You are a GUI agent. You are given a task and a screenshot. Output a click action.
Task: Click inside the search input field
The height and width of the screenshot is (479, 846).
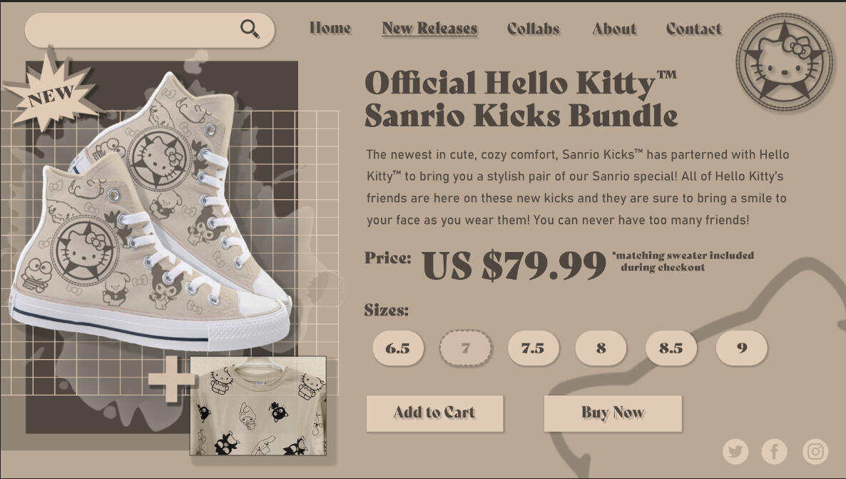132,30
